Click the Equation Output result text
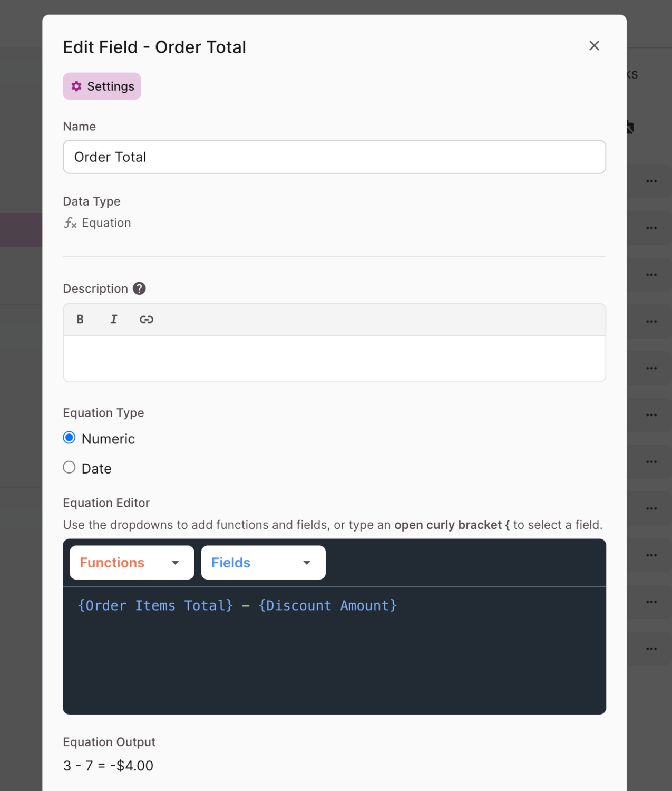 point(108,765)
